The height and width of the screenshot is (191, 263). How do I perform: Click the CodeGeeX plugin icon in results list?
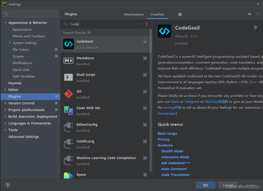point(69,44)
